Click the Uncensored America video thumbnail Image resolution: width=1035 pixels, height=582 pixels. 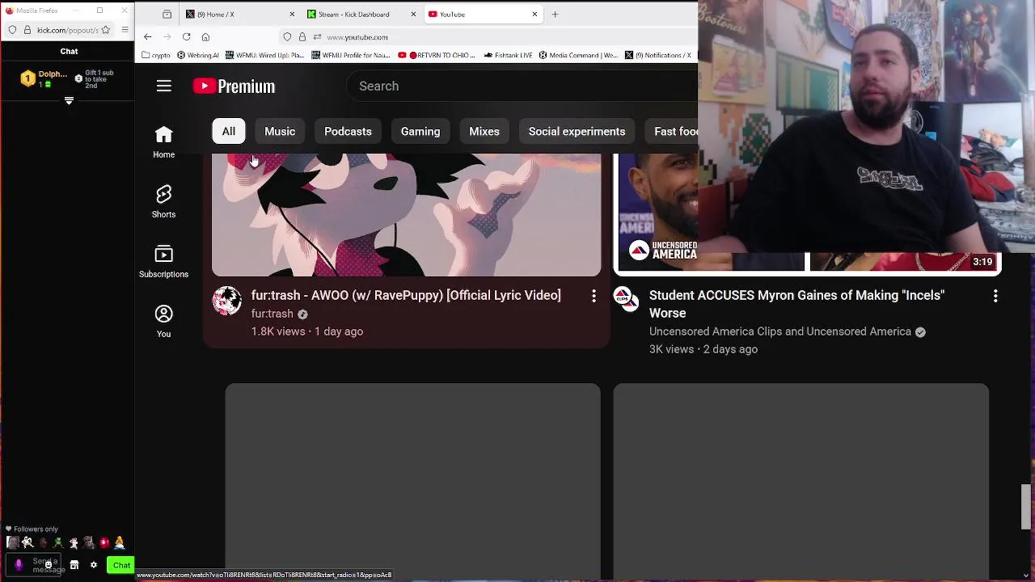[x=809, y=214]
